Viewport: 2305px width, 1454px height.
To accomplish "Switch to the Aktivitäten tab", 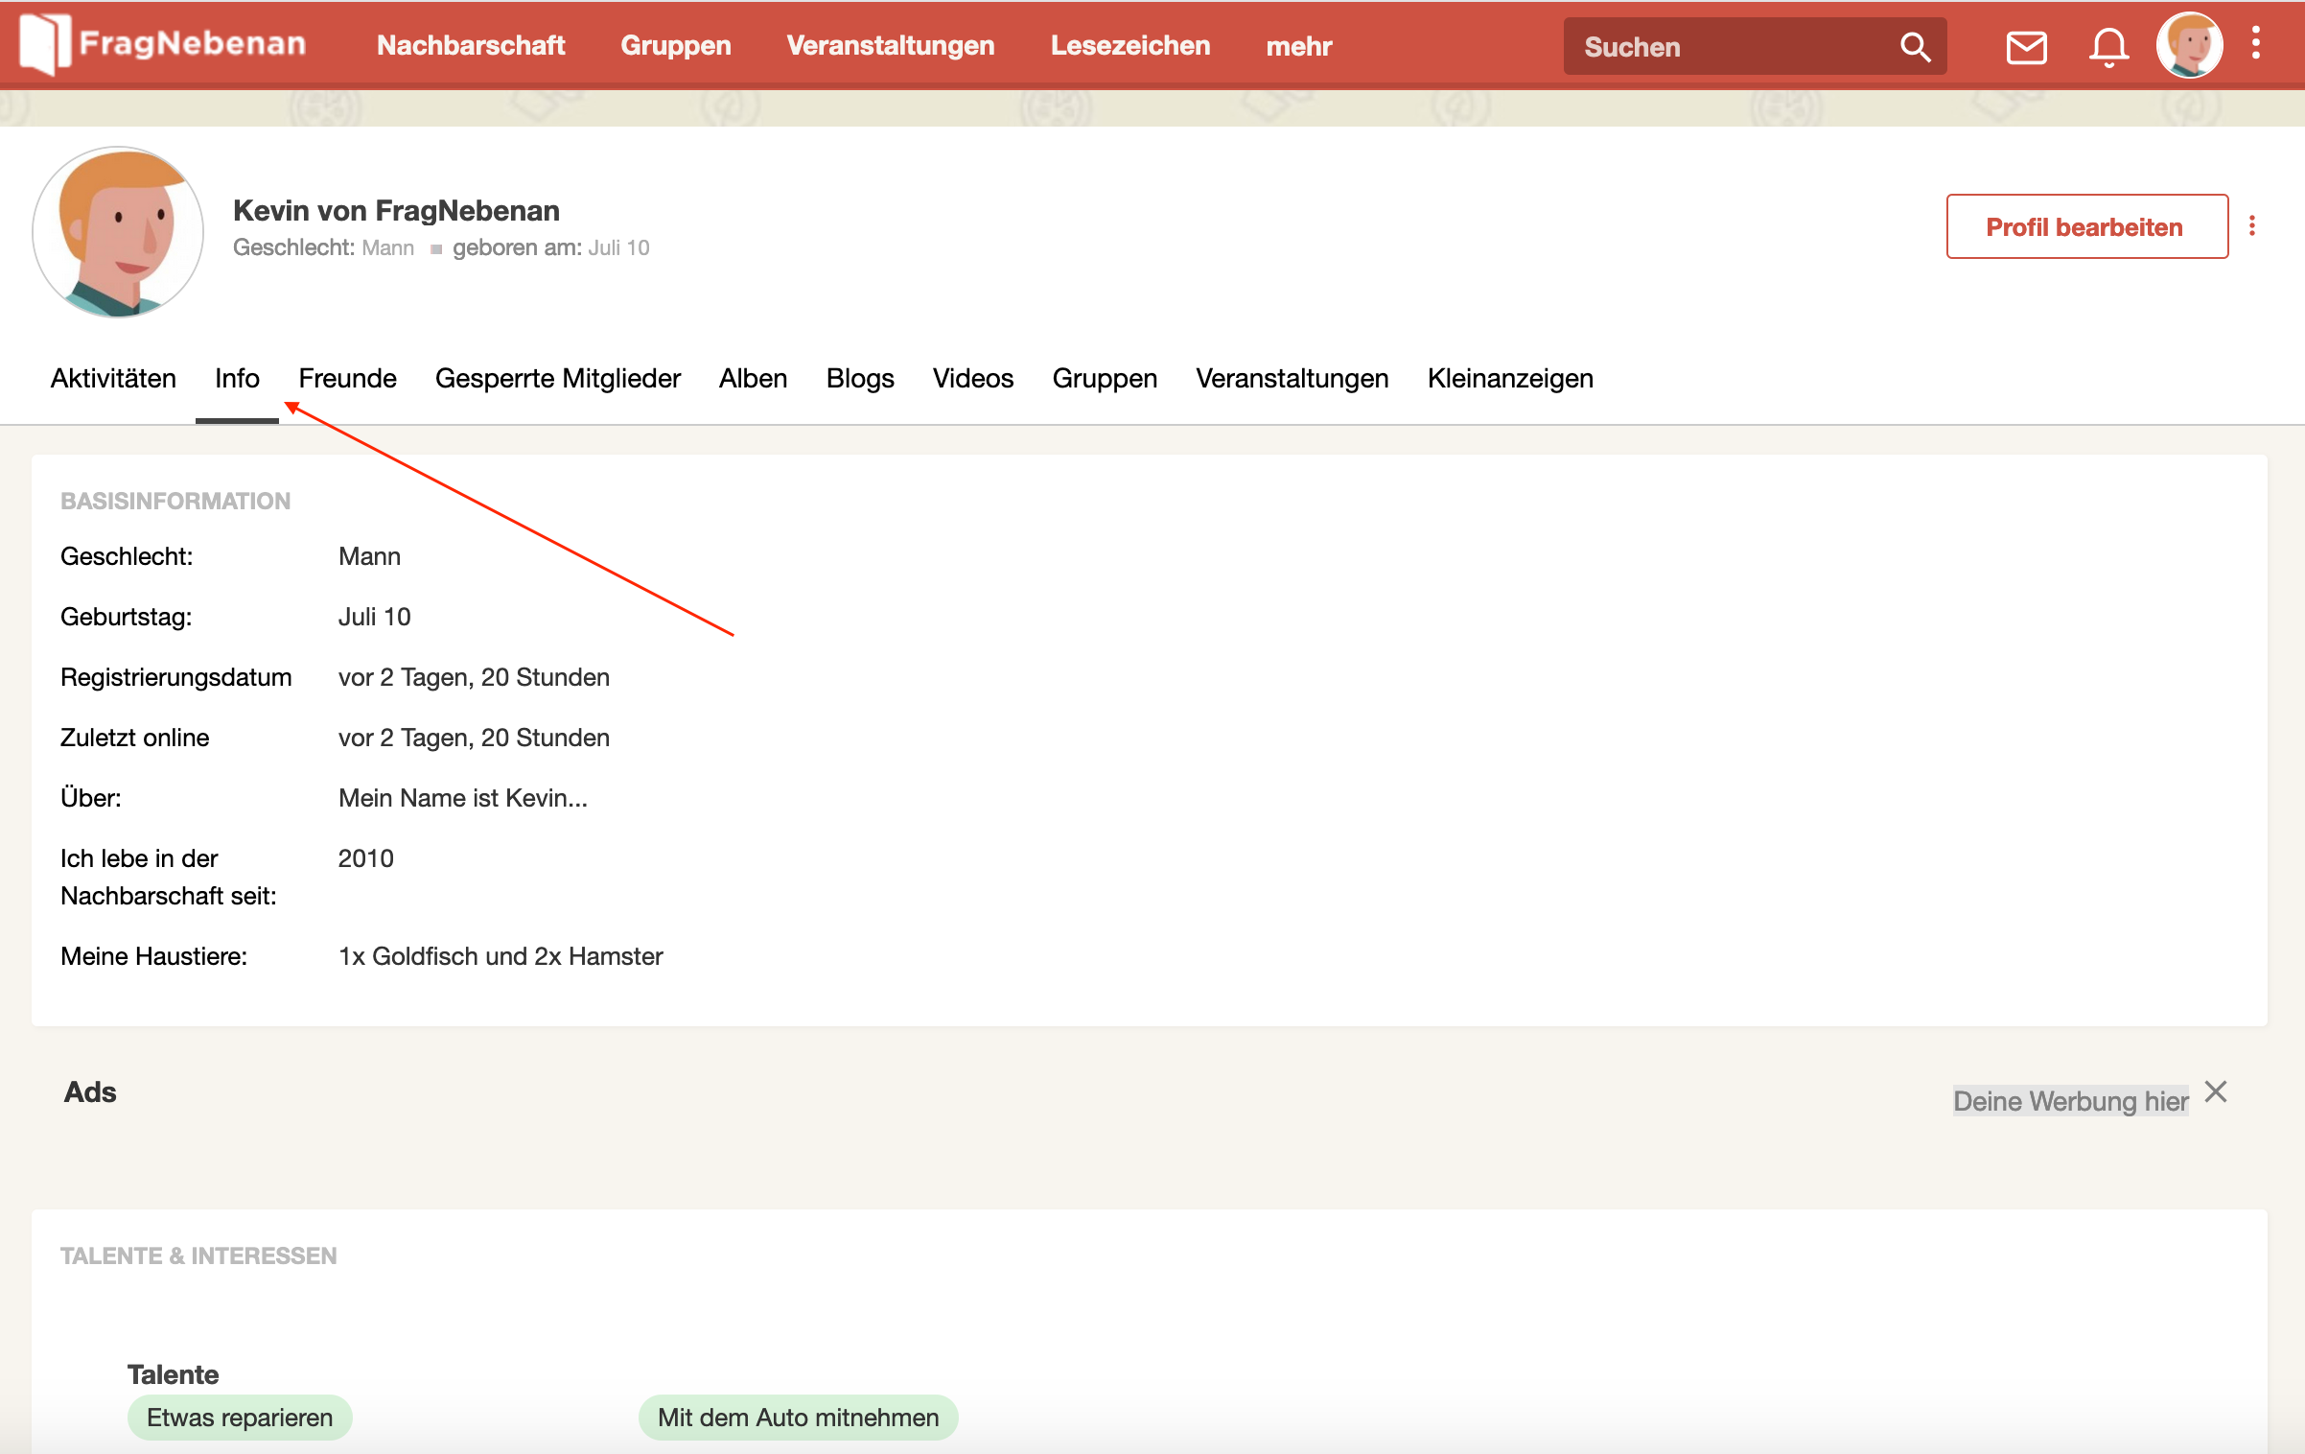I will tap(113, 378).
